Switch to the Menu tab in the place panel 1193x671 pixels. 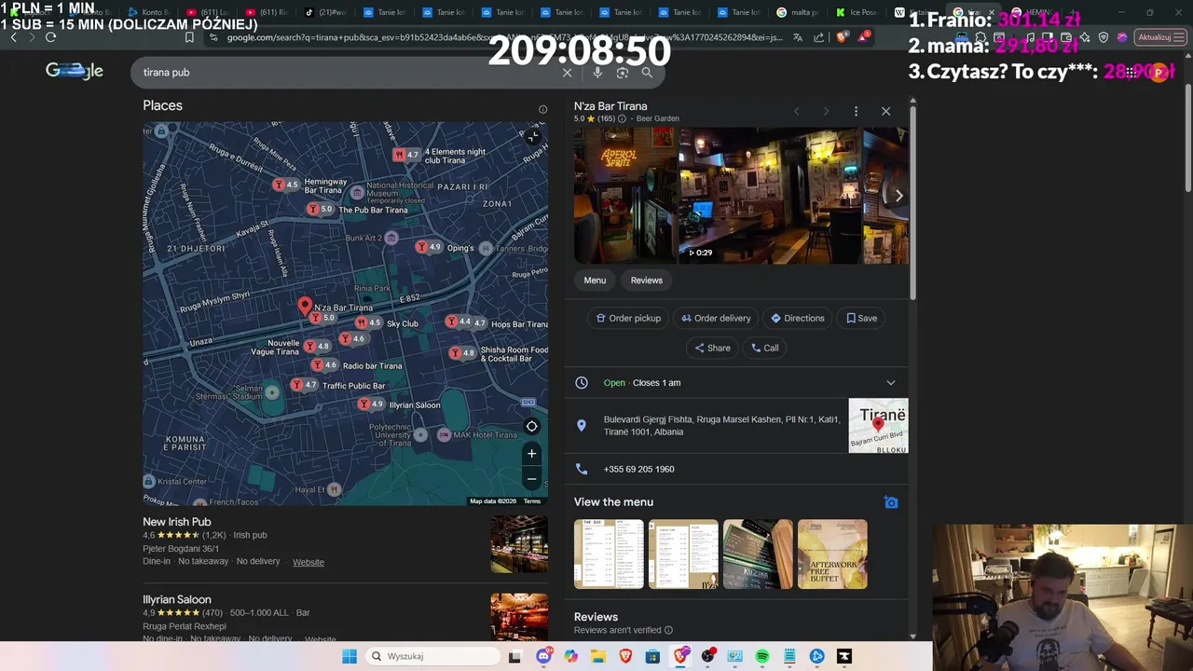point(595,281)
